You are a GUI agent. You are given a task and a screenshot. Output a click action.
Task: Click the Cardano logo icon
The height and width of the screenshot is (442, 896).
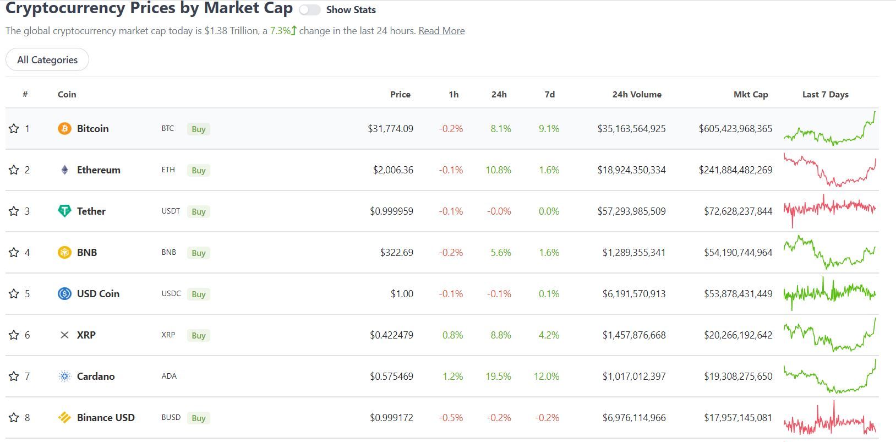pos(64,376)
